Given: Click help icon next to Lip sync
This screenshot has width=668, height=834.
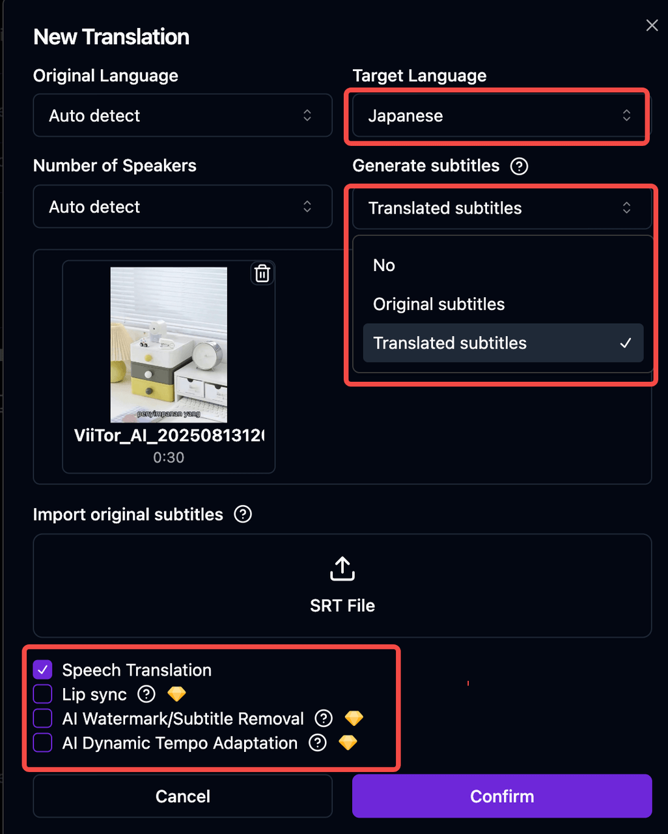Looking at the screenshot, I should [146, 694].
